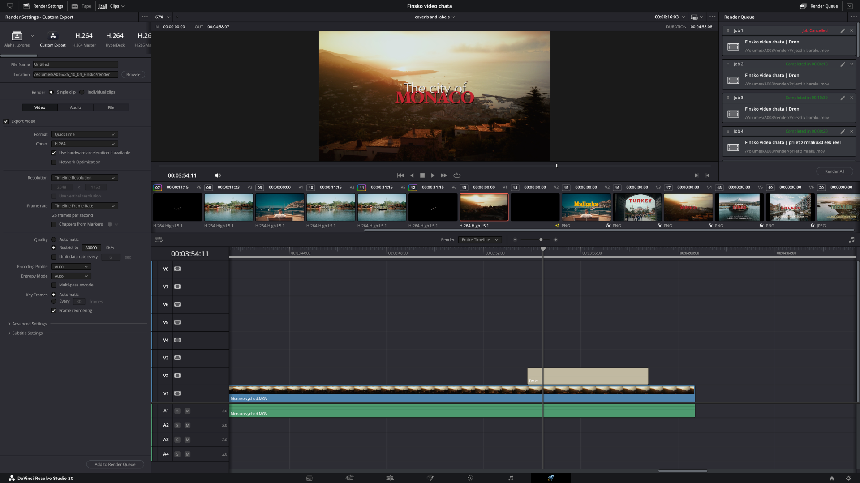Enable the Network Optimization checkbox
Image resolution: width=860 pixels, height=483 pixels.
click(x=54, y=162)
